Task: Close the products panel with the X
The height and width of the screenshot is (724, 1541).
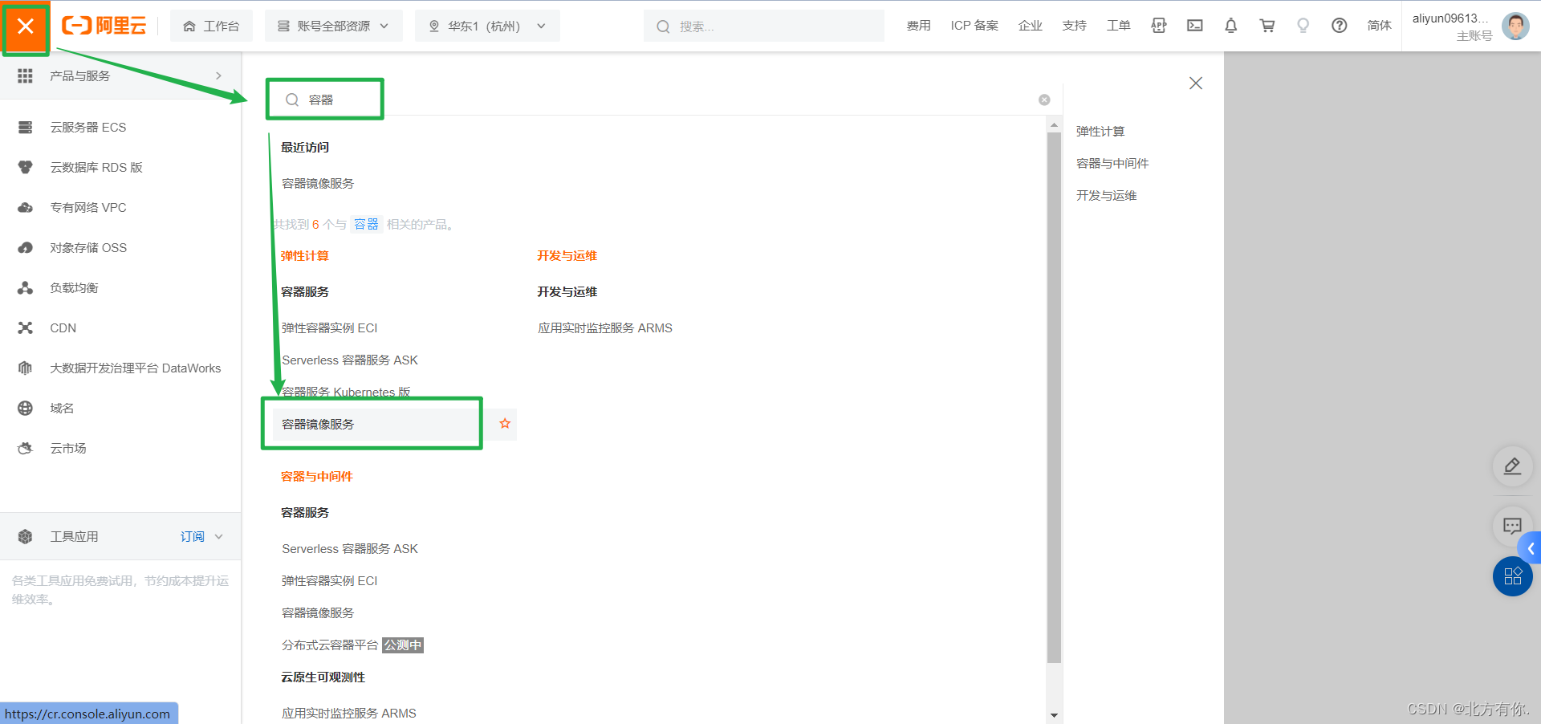Action: [1196, 83]
